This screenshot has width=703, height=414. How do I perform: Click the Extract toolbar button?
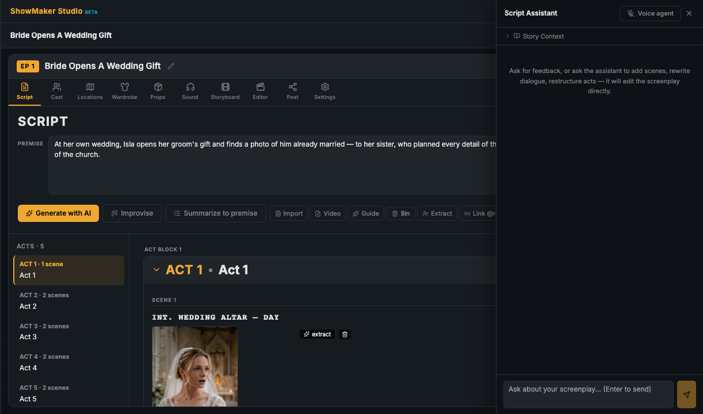[437, 213]
